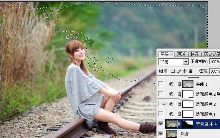This screenshot has width=220, height=138.
Task: Open the blend mode dropdown arrow
Action: click(x=186, y=62)
